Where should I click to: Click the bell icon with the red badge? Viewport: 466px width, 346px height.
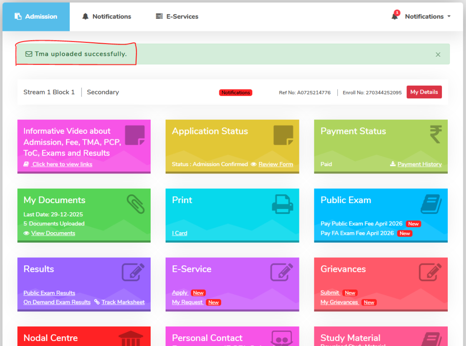pos(396,16)
